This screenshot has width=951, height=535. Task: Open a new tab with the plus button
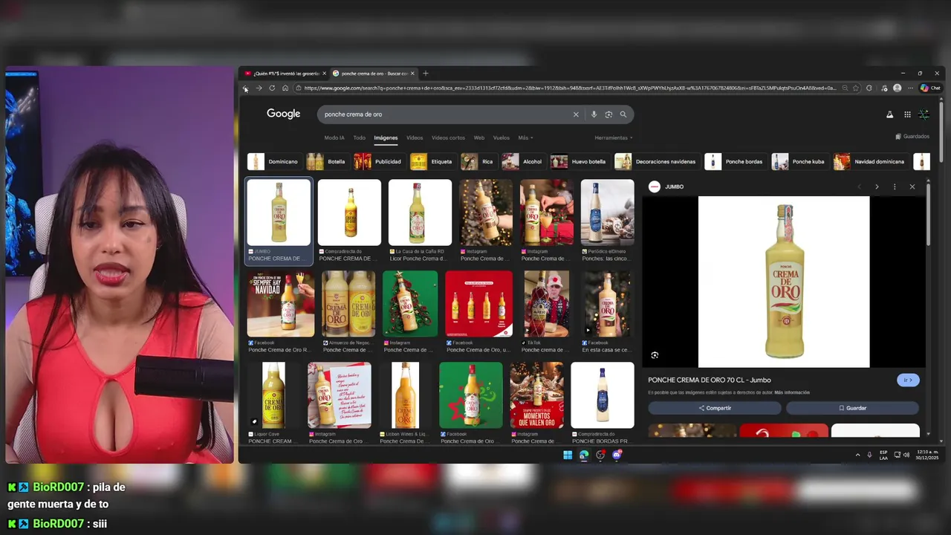click(426, 74)
